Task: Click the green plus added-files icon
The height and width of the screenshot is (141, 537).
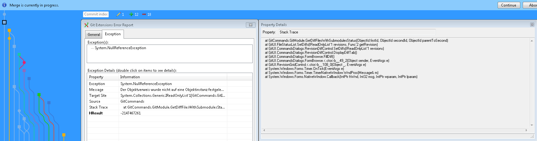Action: tap(131, 15)
